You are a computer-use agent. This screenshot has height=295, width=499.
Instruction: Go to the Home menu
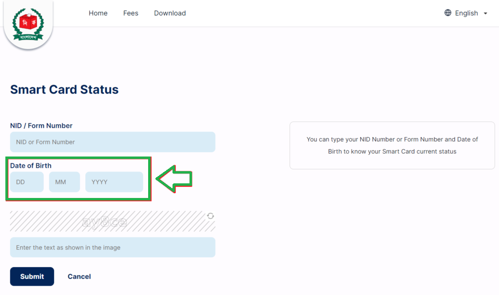tap(98, 13)
